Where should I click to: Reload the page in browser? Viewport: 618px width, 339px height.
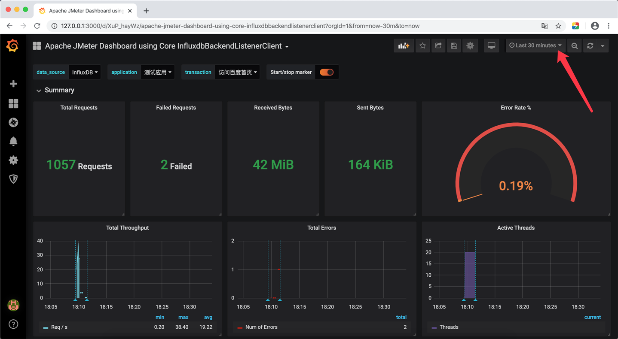pos(37,26)
